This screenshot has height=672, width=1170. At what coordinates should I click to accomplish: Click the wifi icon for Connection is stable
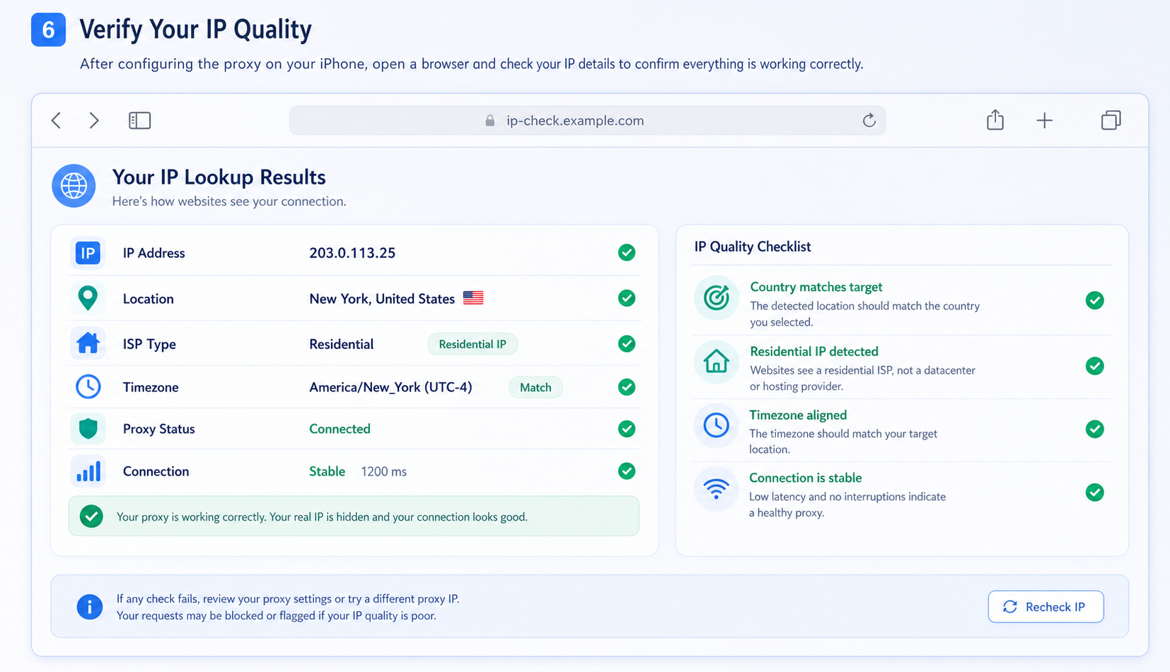click(x=717, y=489)
